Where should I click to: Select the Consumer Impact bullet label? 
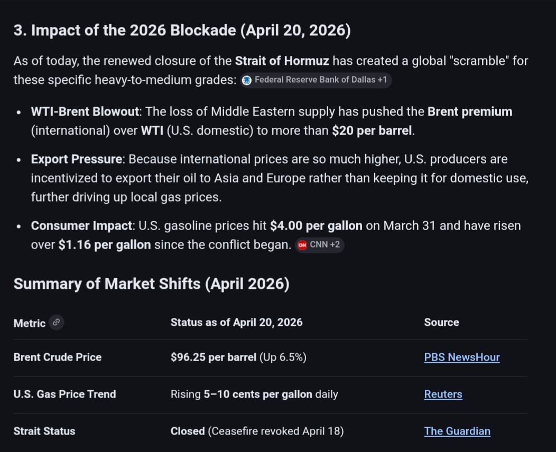click(x=82, y=226)
